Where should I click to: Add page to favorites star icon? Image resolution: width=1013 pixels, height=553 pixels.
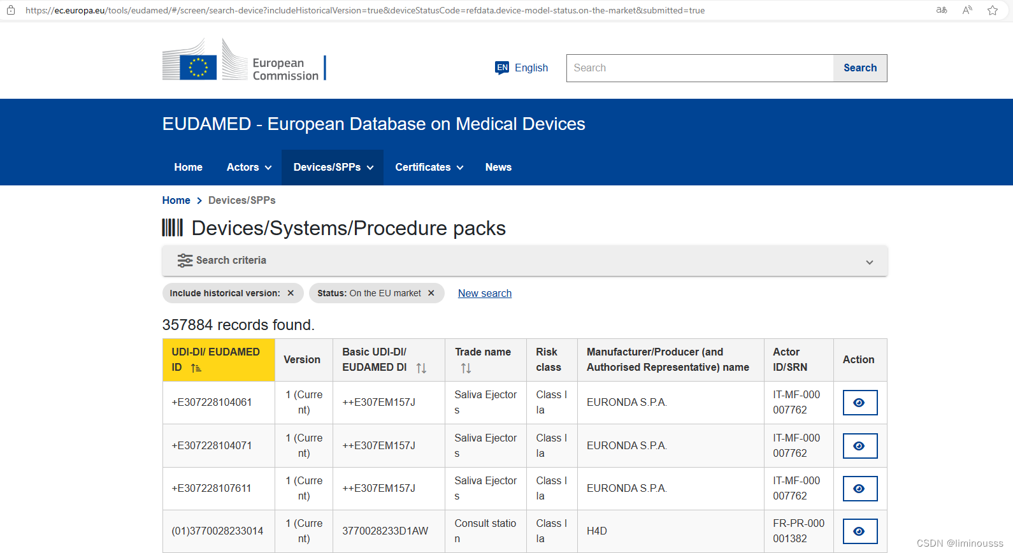tap(993, 10)
